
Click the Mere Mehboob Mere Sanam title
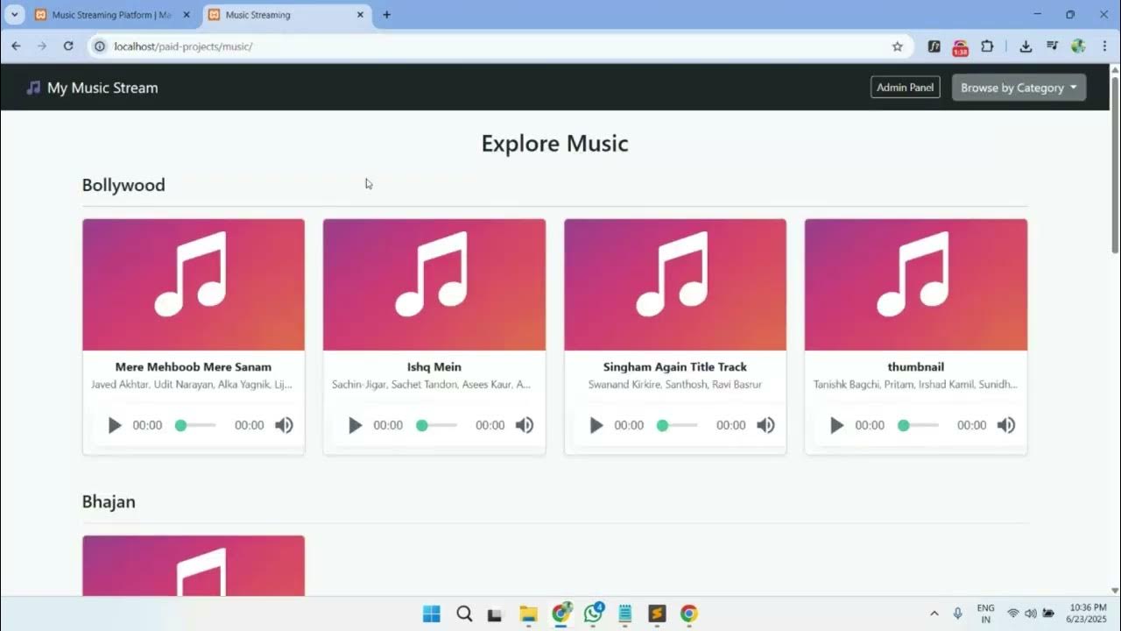(x=194, y=367)
